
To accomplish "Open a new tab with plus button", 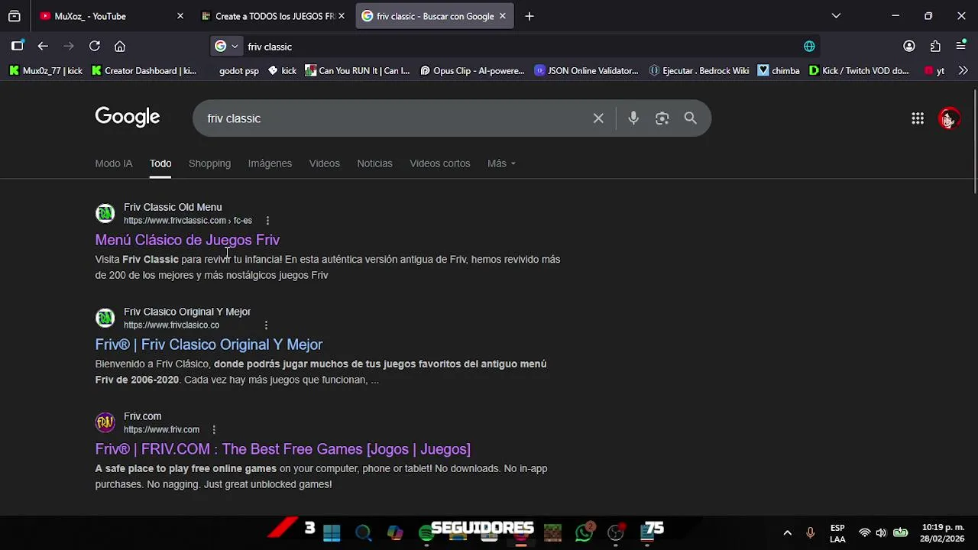I will pyautogui.click(x=529, y=16).
